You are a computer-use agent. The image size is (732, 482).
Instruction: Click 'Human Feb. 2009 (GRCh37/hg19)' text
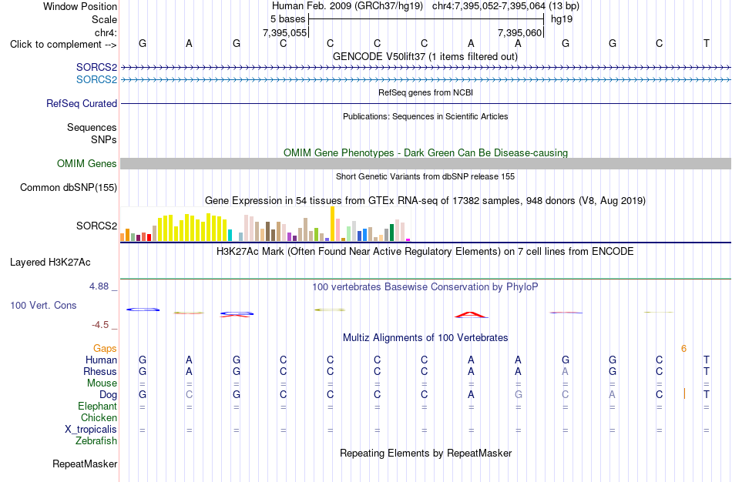(348, 6)
